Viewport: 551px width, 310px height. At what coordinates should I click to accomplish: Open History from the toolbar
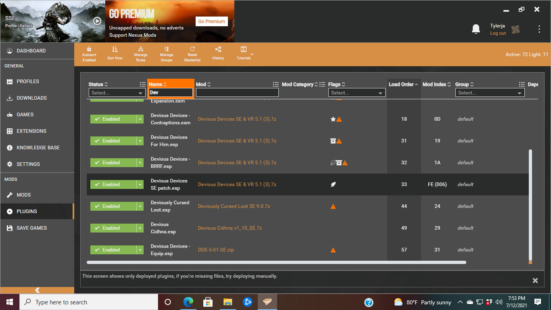(x=218, y=53)
